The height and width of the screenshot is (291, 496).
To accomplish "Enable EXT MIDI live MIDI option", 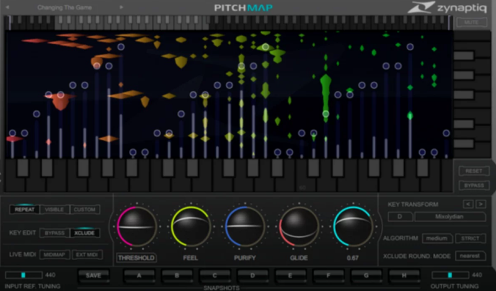I will point(87,254).
